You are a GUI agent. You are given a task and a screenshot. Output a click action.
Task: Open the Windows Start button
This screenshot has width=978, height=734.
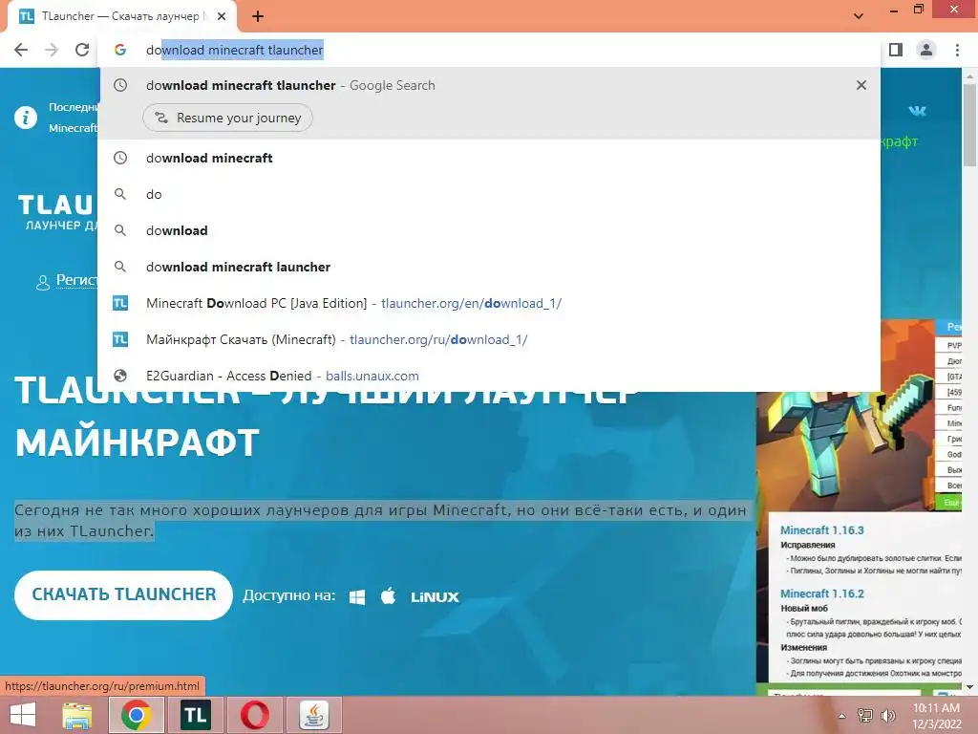pyautogui.click(x=23, y=715)
